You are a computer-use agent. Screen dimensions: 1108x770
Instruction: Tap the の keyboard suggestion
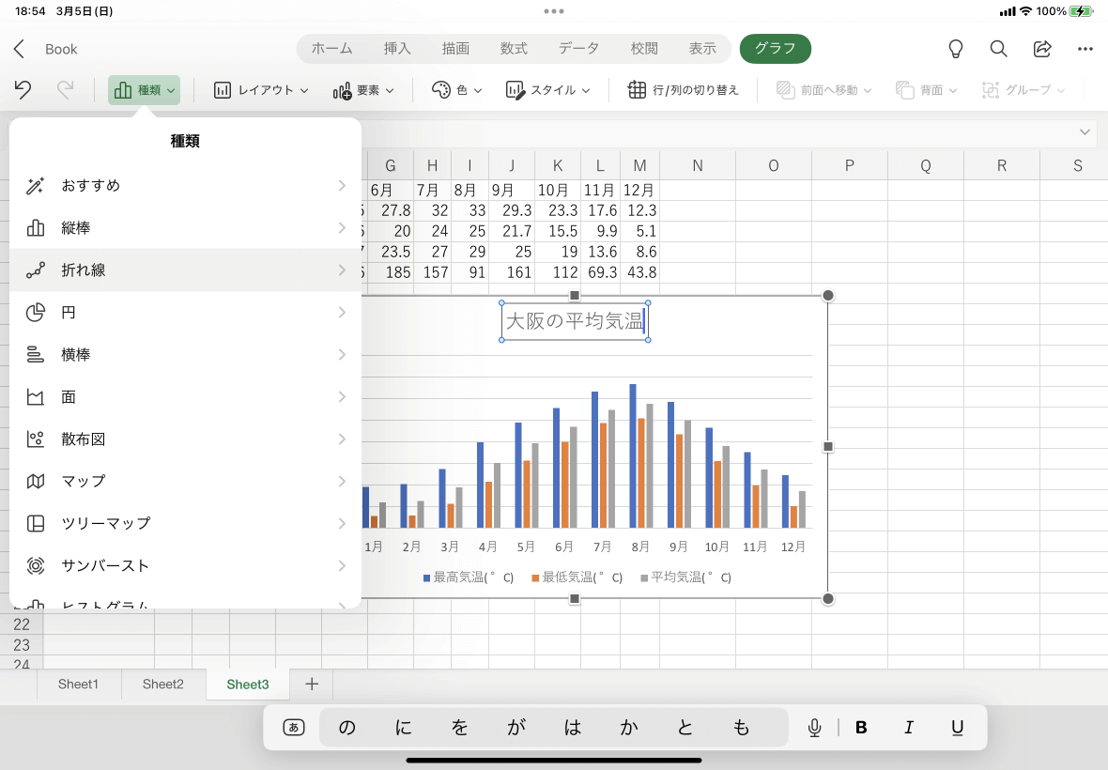coord(347,727)
